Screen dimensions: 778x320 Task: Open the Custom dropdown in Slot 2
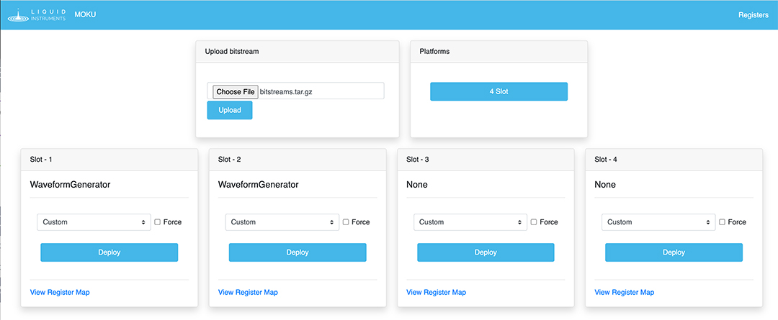tap(282, 222)
